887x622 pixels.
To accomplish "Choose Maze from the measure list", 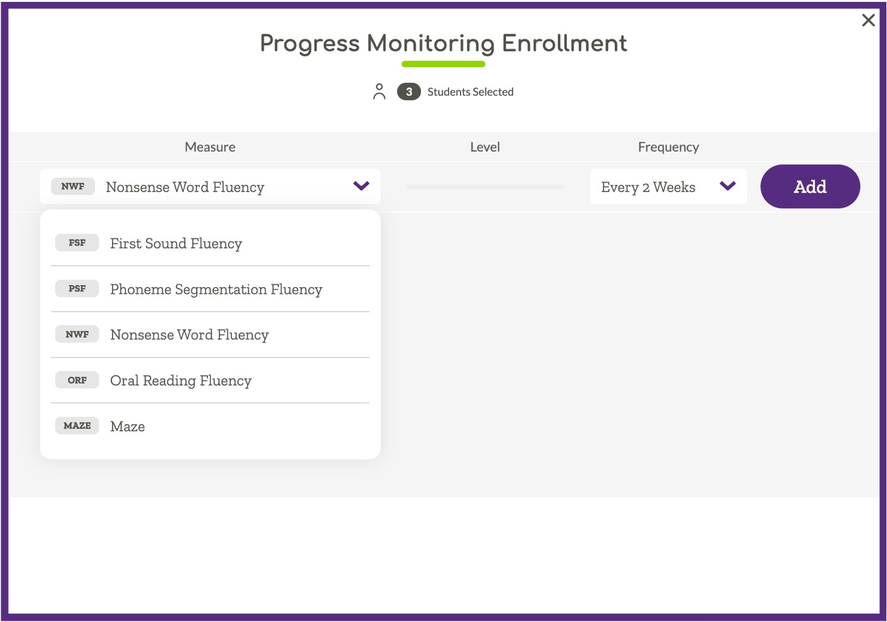I will 210,426.
